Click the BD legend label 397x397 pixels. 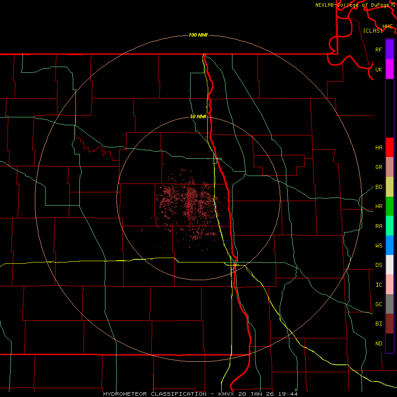pyautogui.click(x=378, y=187)
